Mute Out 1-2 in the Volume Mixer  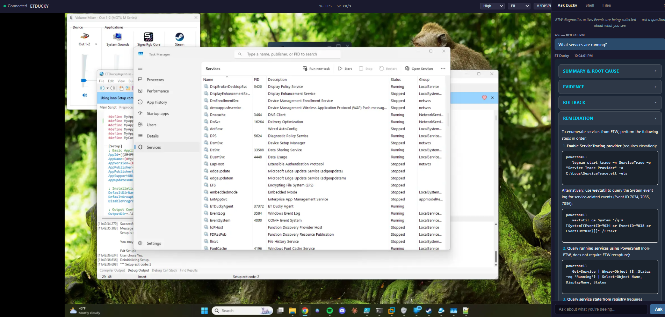point(84,95)
